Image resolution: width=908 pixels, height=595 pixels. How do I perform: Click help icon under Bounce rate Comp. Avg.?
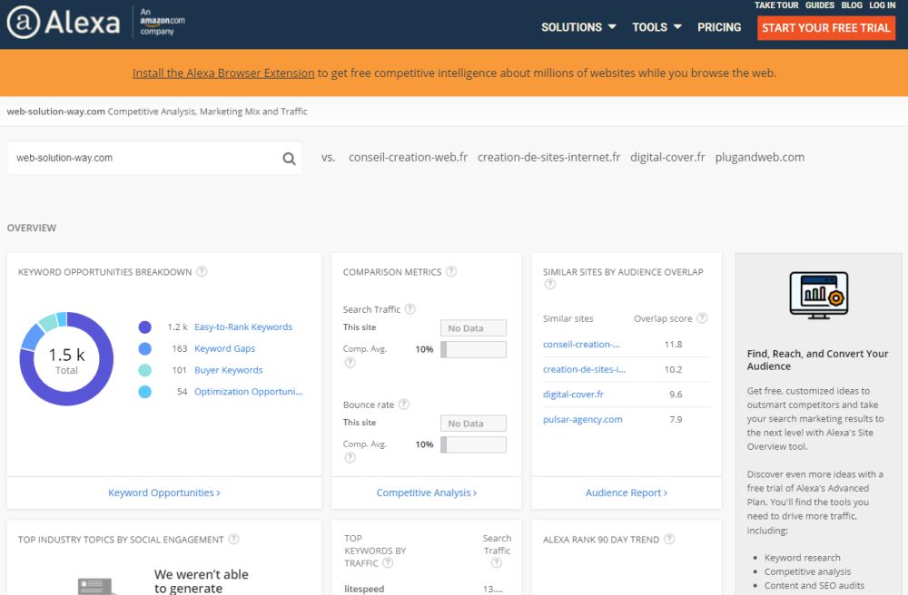(x=350, y=457)
